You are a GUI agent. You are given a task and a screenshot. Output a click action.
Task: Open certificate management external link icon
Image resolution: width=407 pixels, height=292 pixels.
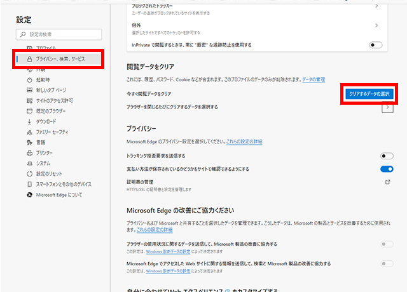pos(387,182)
